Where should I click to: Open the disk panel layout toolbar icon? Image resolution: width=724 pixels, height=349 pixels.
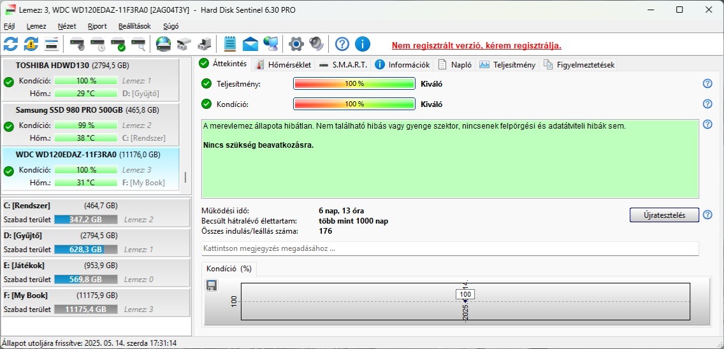pos(51,45)
